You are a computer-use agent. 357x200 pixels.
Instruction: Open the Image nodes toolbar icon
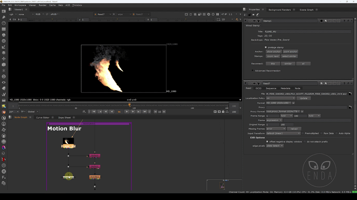(4, 11)
